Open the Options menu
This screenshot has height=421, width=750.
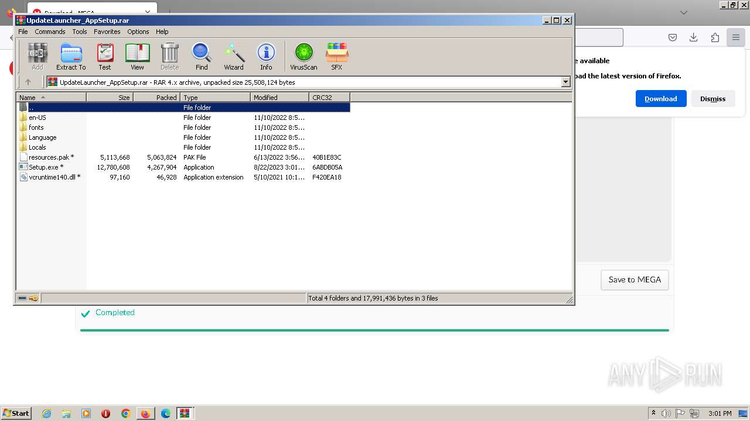138,32
